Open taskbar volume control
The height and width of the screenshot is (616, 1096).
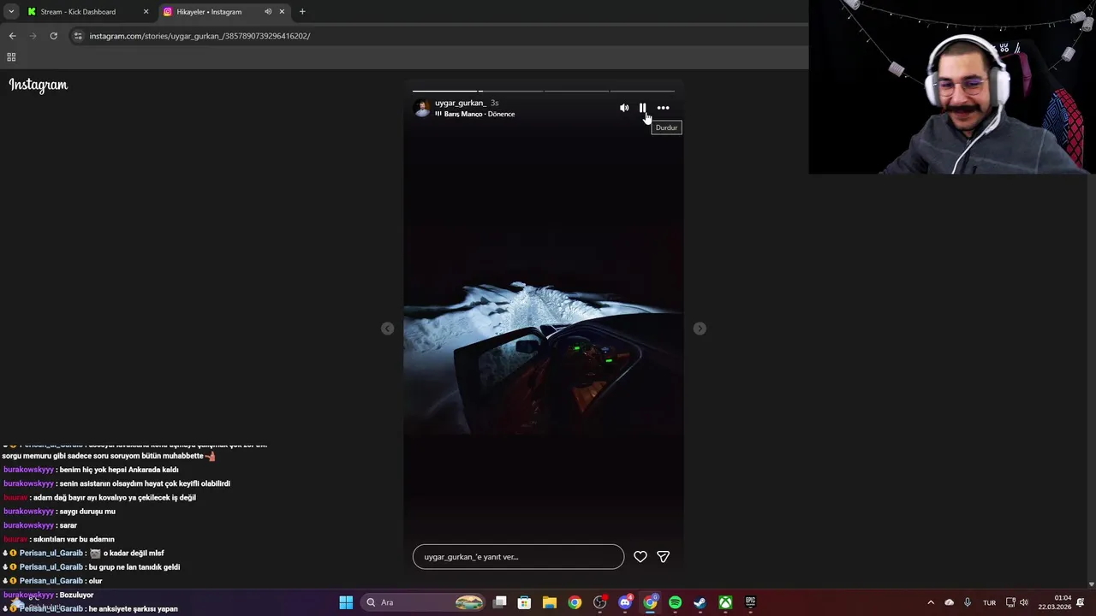(1024, 602)
